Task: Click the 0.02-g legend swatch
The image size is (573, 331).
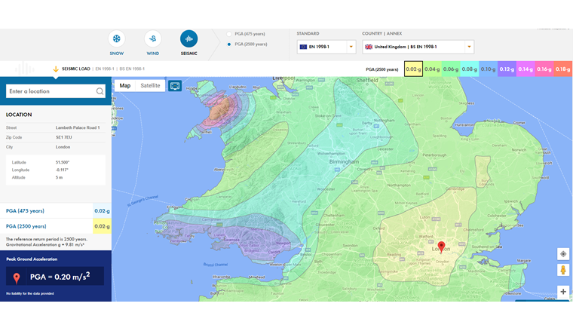Action: tap(413, 69)
